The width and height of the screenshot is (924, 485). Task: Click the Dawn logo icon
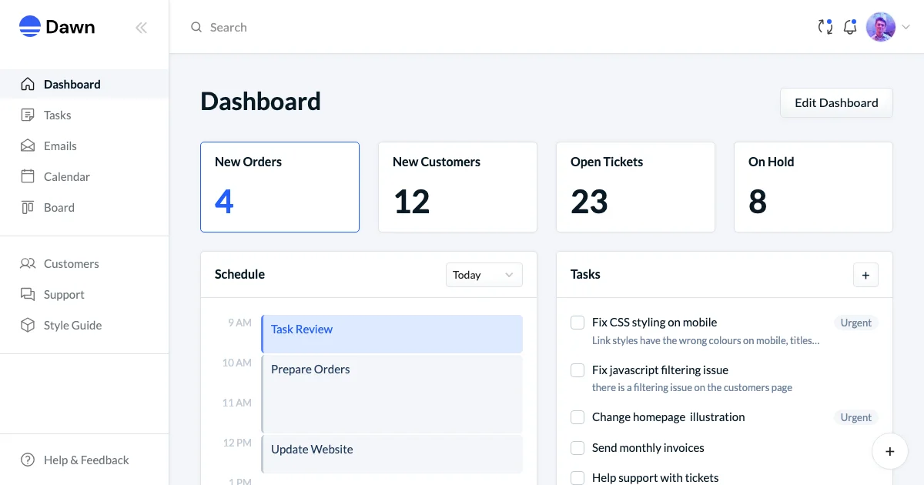click(29, 27)
